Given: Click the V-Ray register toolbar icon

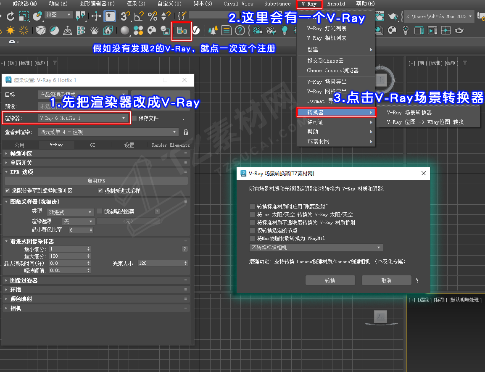Looking at the screenshot, I should click(x=182, y=31).
